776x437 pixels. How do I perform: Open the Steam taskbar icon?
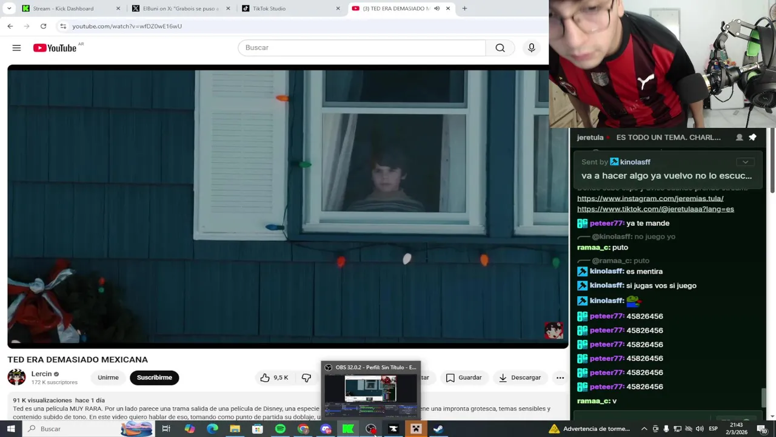click(x=438, y=429)
